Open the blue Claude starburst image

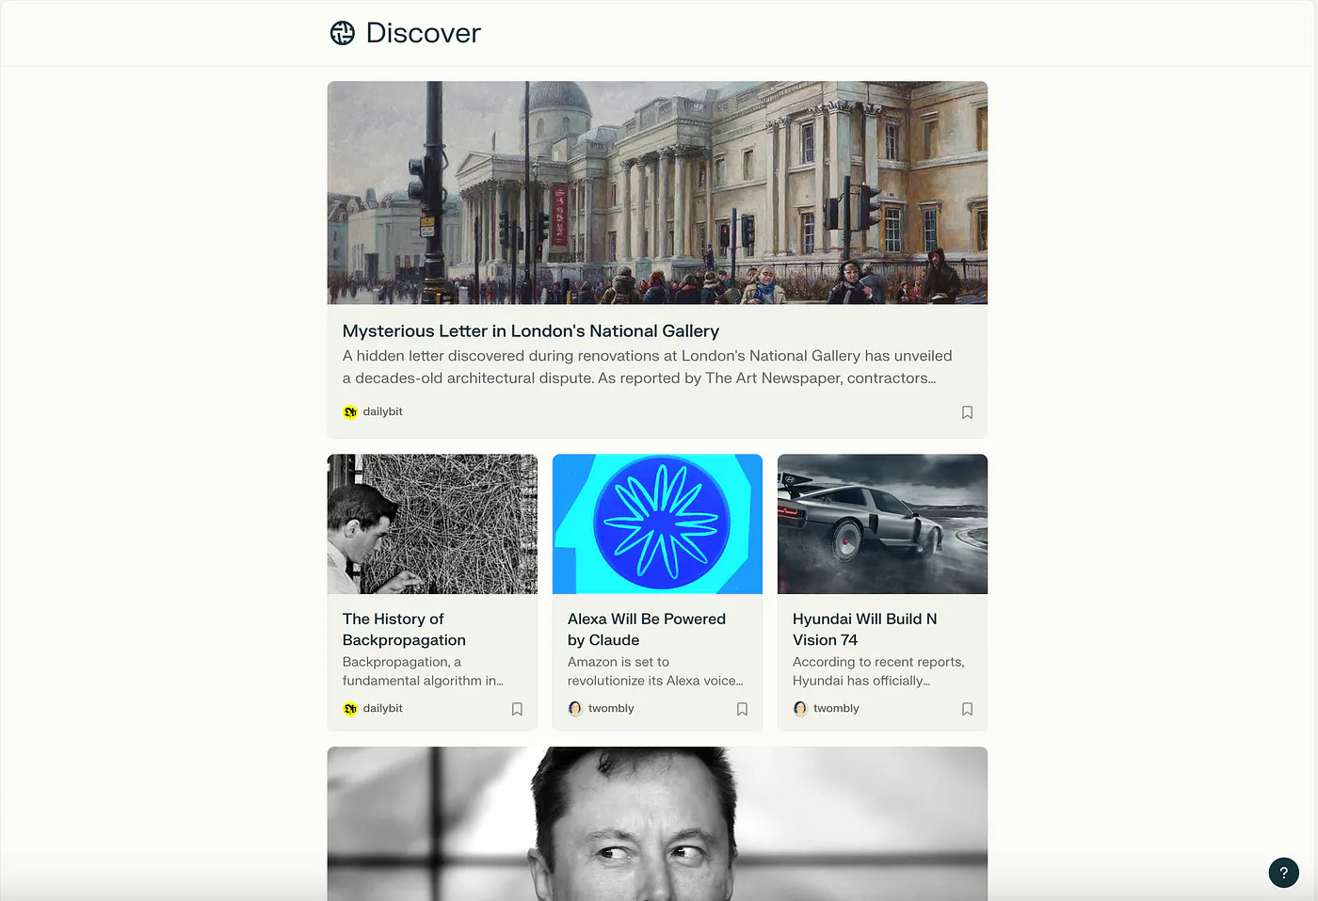tap(657, 524)
